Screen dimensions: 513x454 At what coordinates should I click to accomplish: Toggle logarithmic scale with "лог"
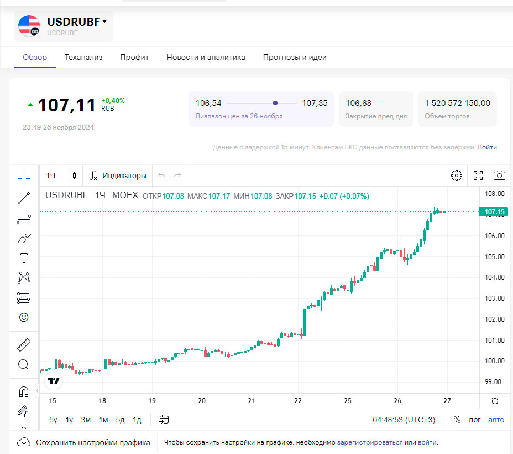pyautogui.click(x=474, y=420)
